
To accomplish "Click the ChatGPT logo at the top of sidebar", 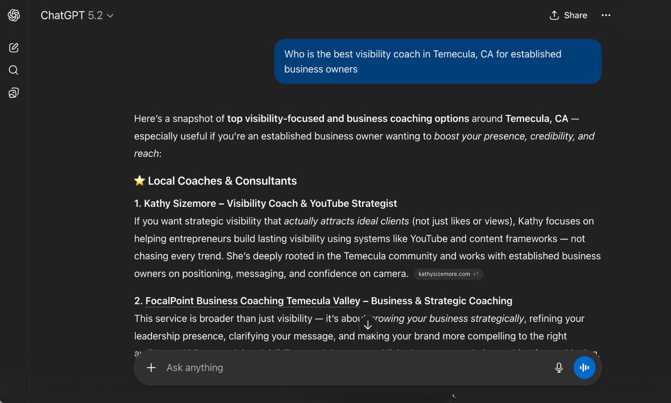I will coord(13,15).
